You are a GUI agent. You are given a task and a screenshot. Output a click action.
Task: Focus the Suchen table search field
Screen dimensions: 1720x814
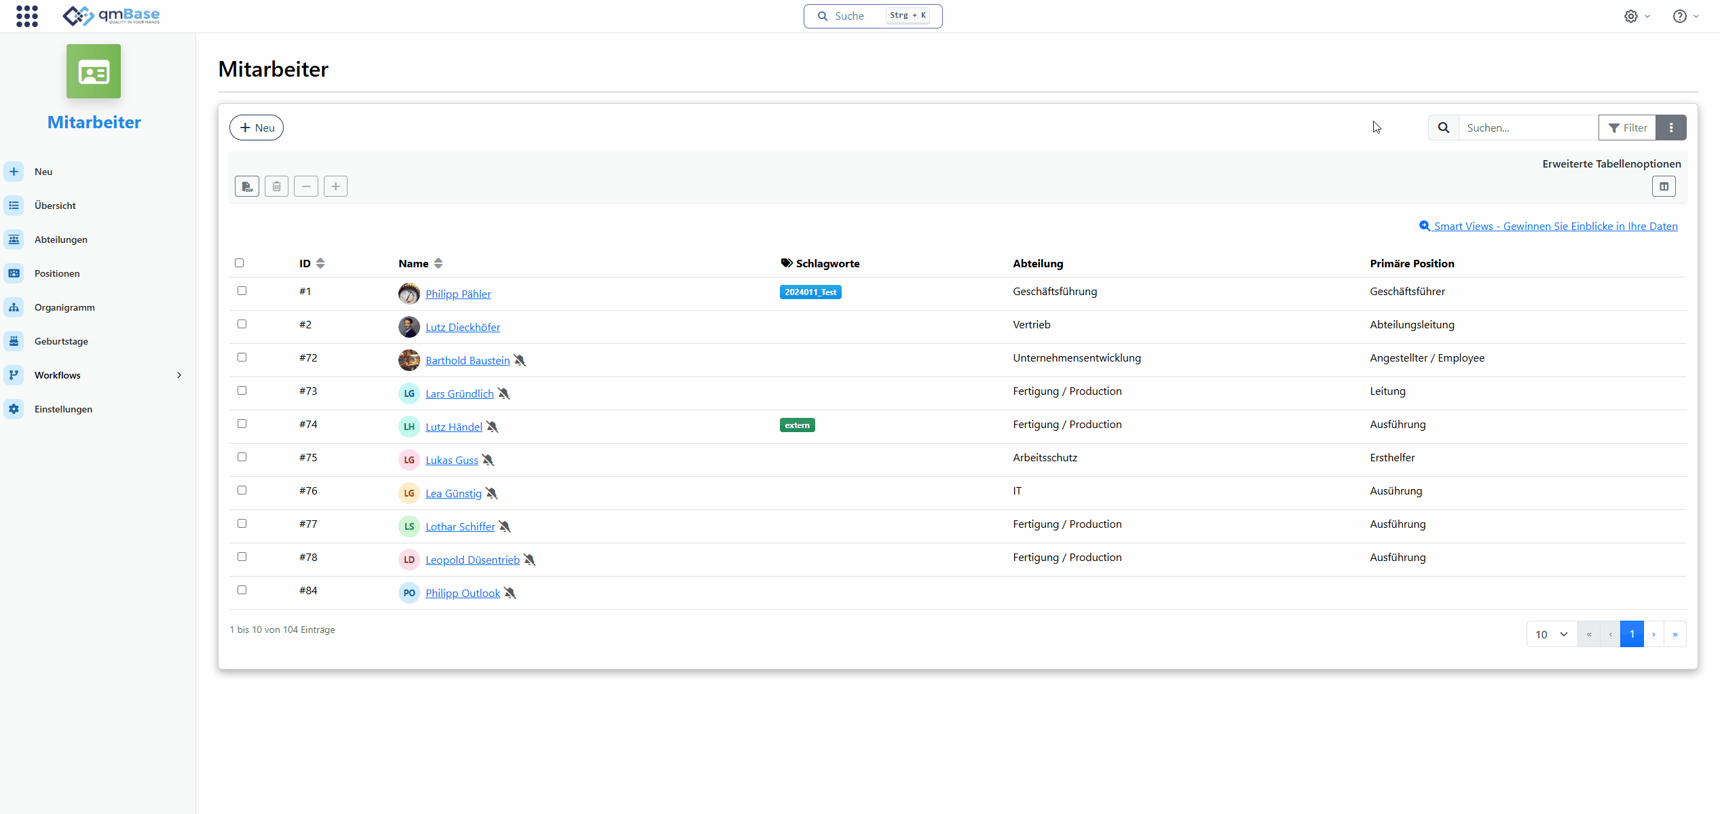pos(1529,128)
